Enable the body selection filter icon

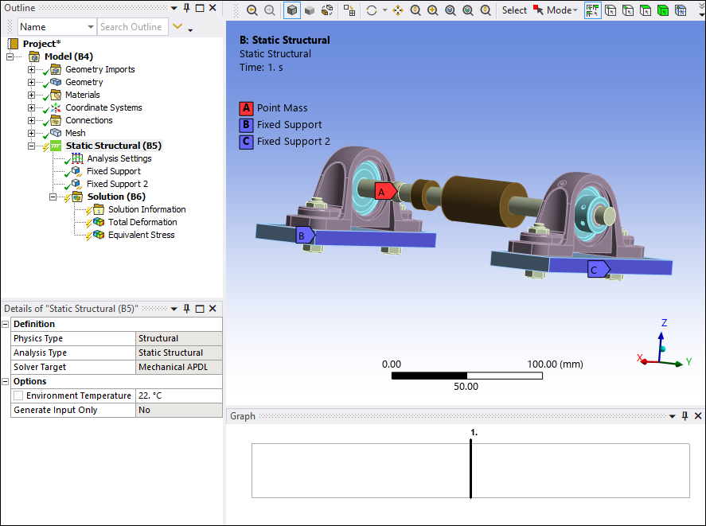664,10
